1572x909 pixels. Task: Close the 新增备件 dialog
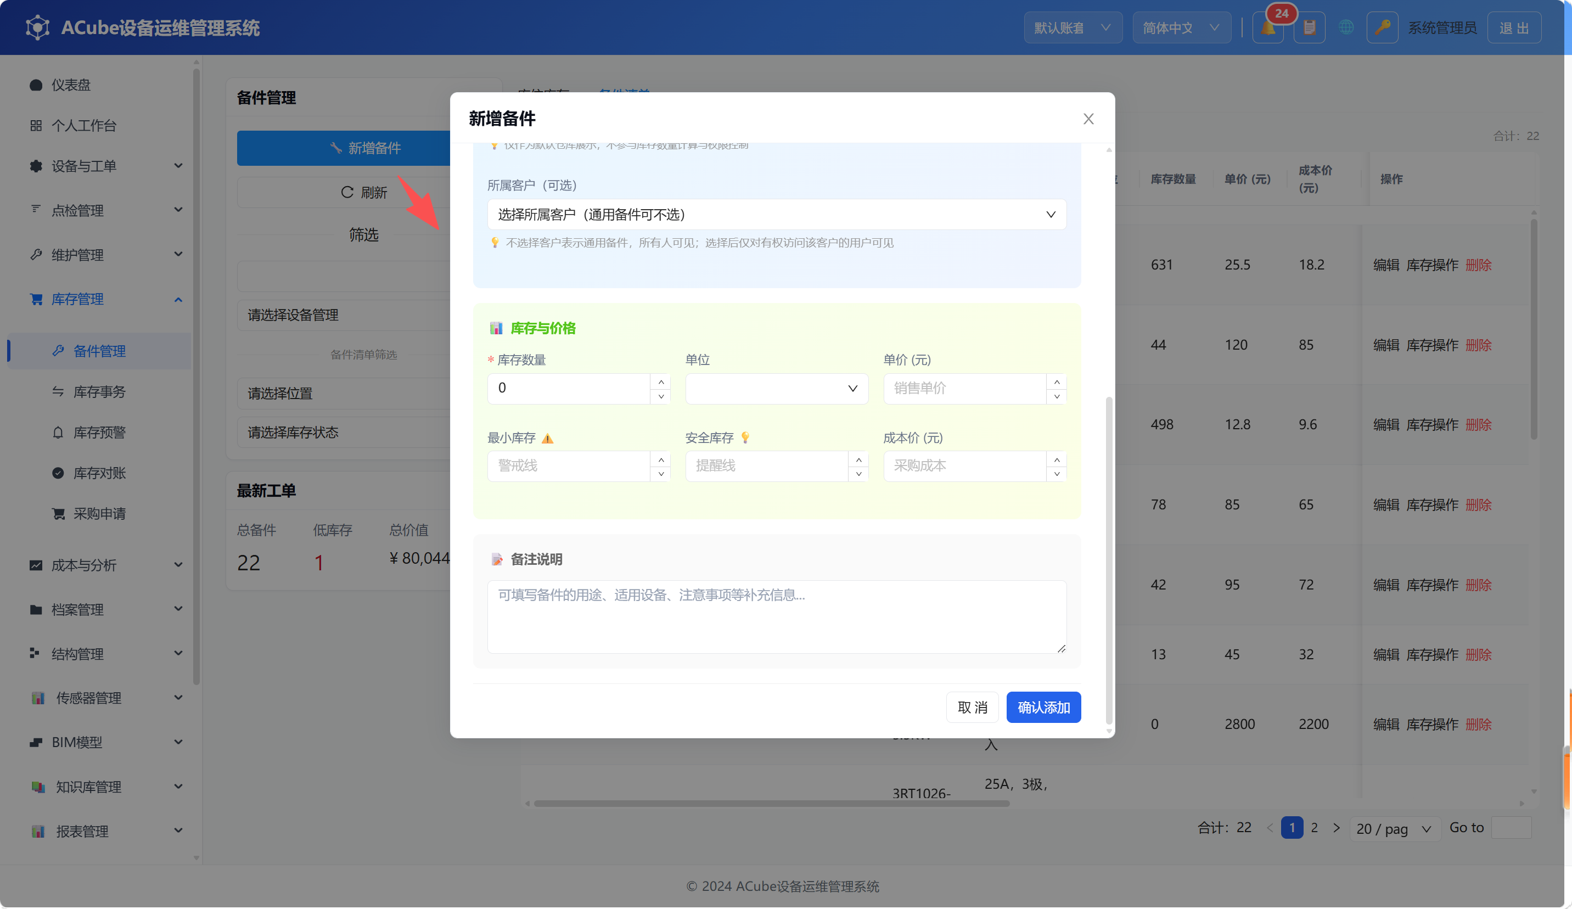click(x=1088, y=119)
